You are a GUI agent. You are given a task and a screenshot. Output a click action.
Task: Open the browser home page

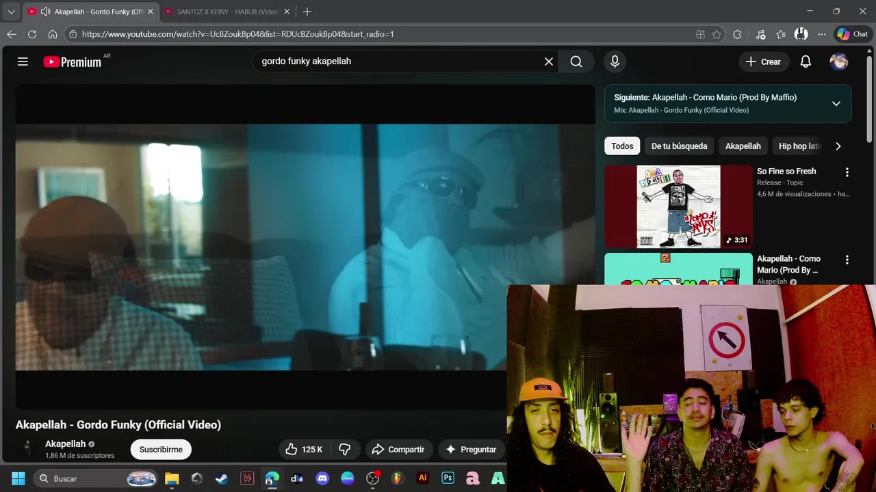53,34
